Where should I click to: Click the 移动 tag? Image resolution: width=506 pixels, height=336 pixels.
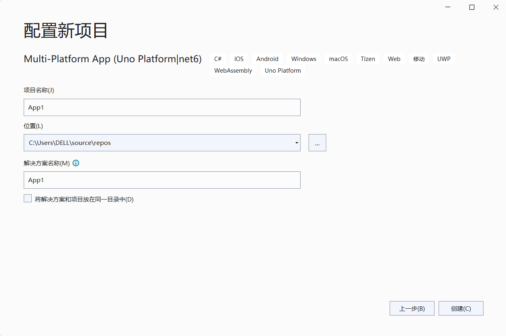click(x=419, y=59)
